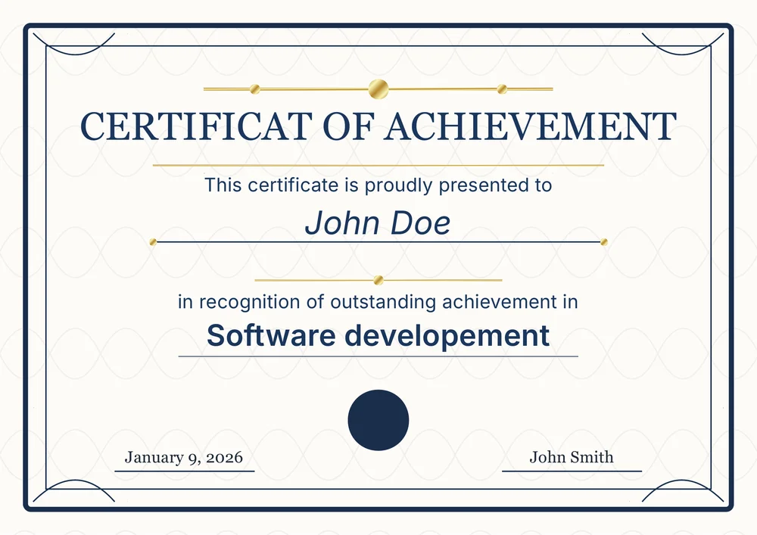Screen dimensions: 757x535
Task: Click the date January 9, 2026
Action: point(184,457)
